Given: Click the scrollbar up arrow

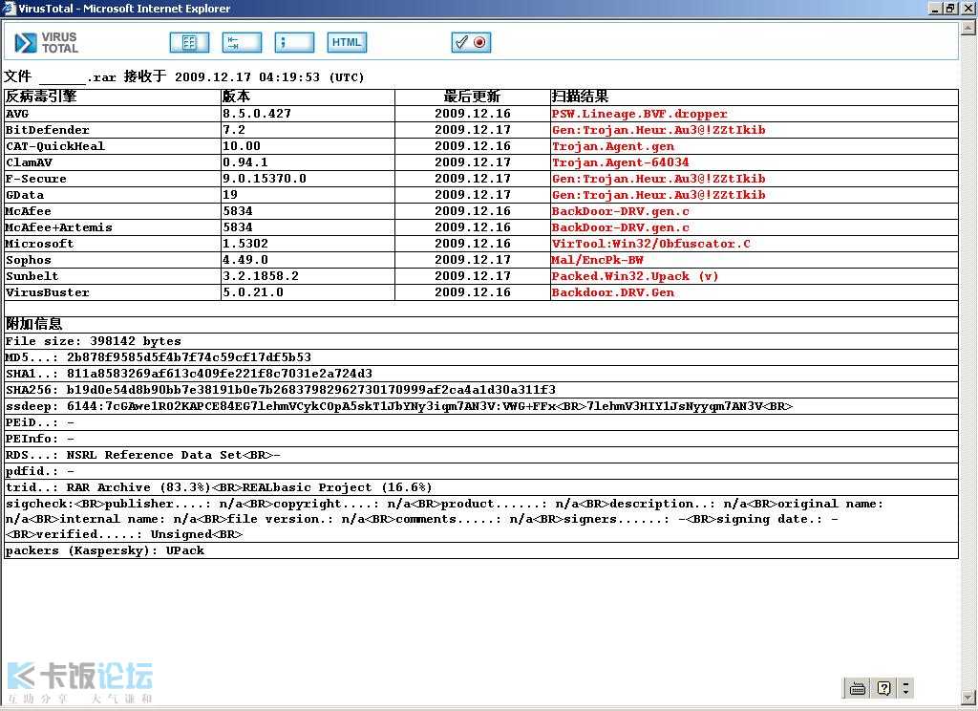Looking at the screenshot, I should pyautogui.click(x=968, y=27).
